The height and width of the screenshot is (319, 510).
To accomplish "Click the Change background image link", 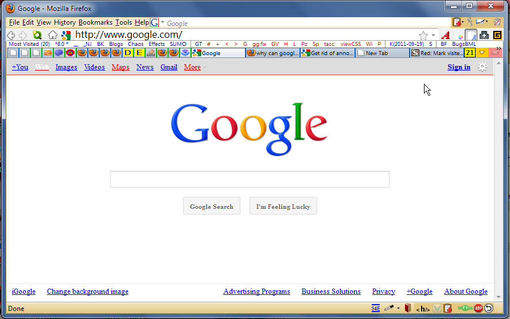I will [x=88, y=291].
